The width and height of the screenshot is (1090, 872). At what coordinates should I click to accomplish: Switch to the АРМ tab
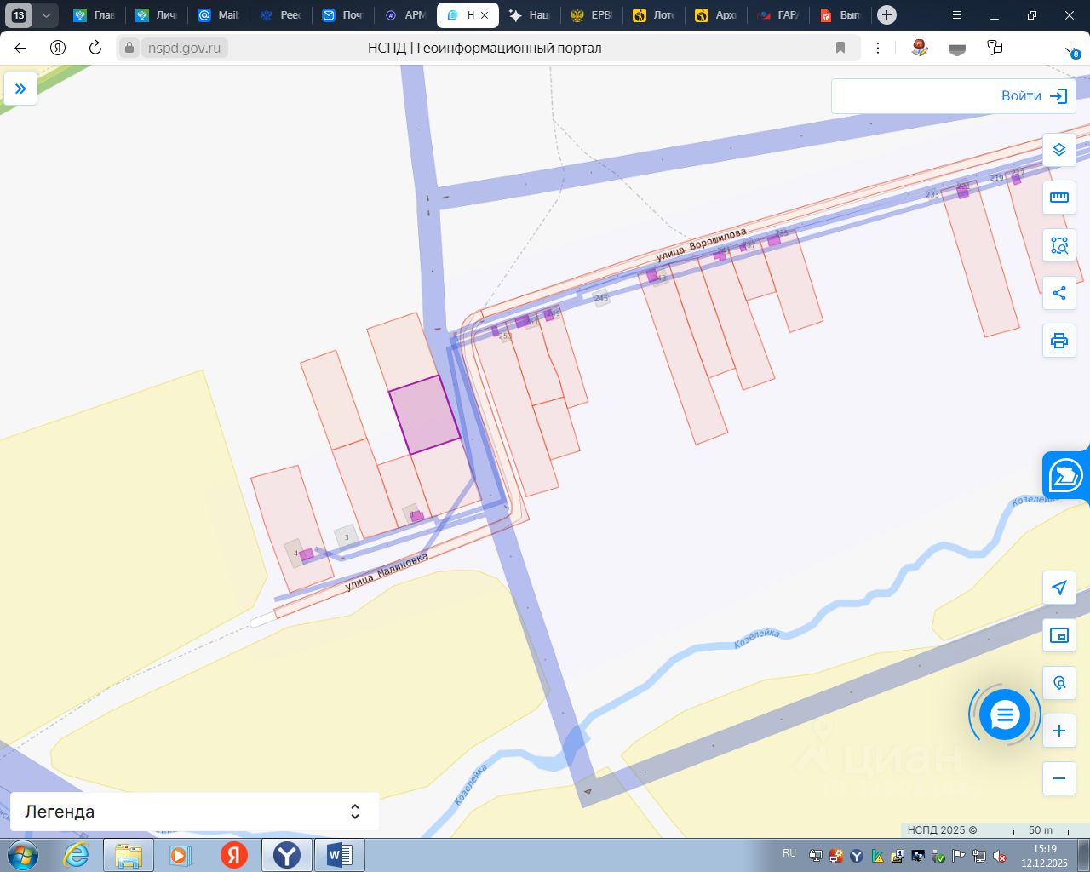coord(404,15)
